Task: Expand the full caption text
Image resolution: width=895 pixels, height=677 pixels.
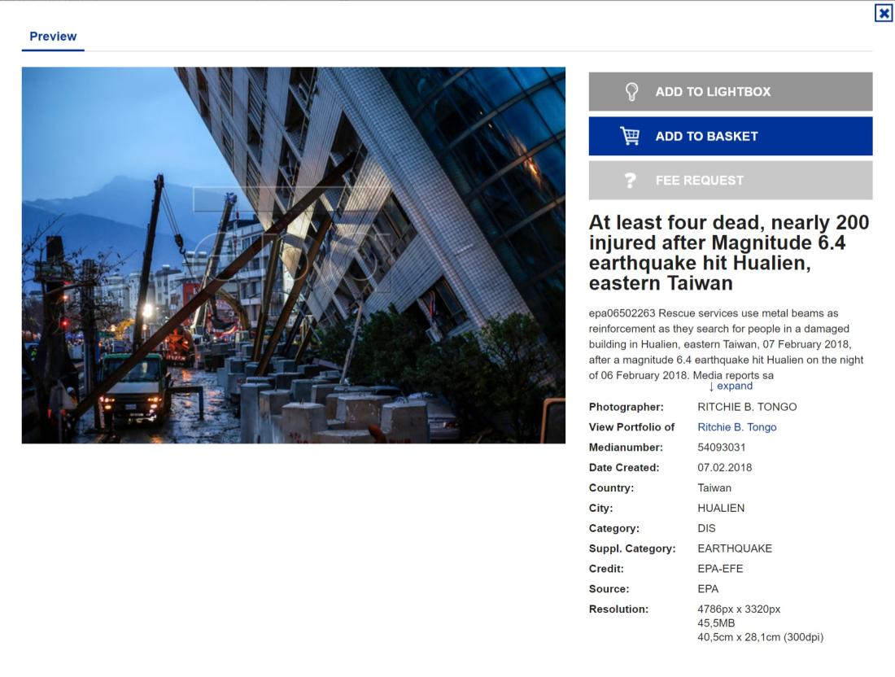Action: (731, 387)
